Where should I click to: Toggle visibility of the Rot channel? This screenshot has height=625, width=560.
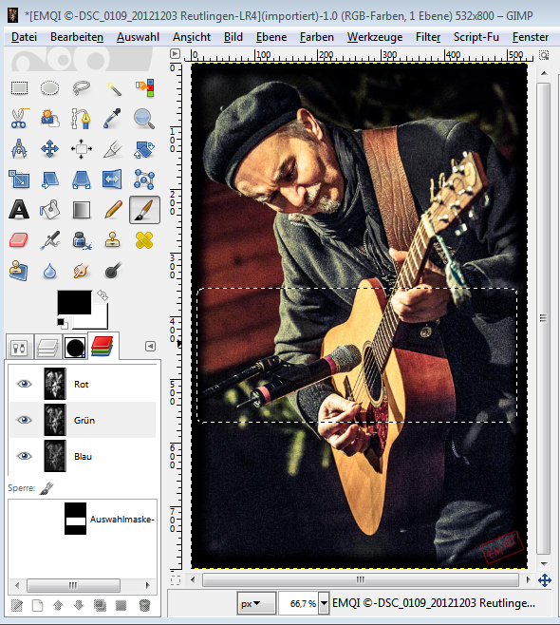click(25, 384)
